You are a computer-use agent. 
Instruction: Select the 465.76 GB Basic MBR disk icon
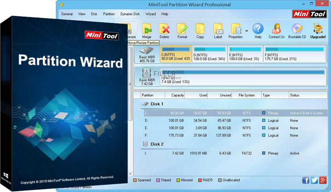point(147,50)
